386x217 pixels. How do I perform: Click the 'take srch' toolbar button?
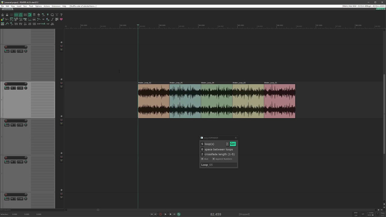(x=16, y=24)
